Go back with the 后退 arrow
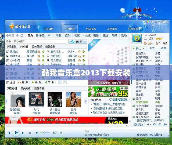Image resolution: width=172 pixels, height=145 pixels. click(x=10, y=35)
